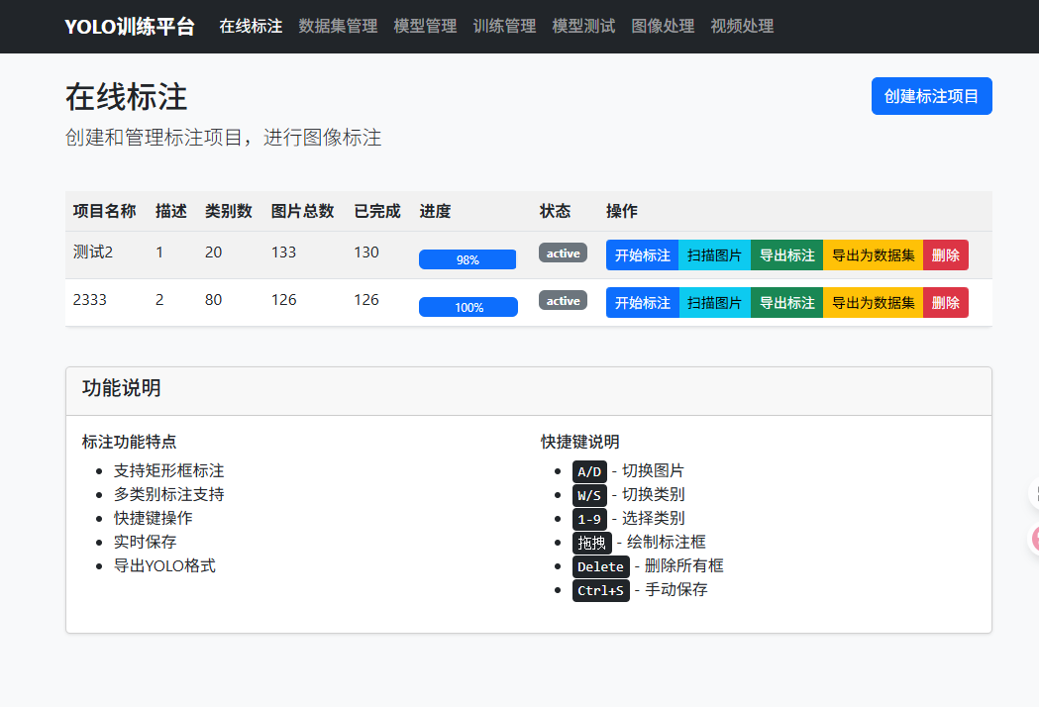
Task: Delete the project named 2333
Action: tap(945, 302)
